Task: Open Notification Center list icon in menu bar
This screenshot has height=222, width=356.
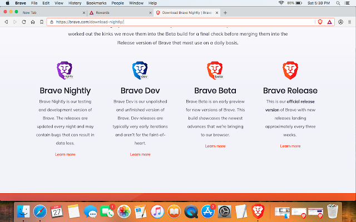Action: (x=347, y=3)
